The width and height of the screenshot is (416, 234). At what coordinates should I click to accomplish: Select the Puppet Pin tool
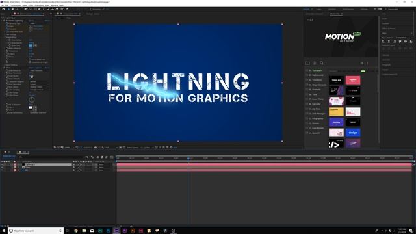(x=67, y=9)
